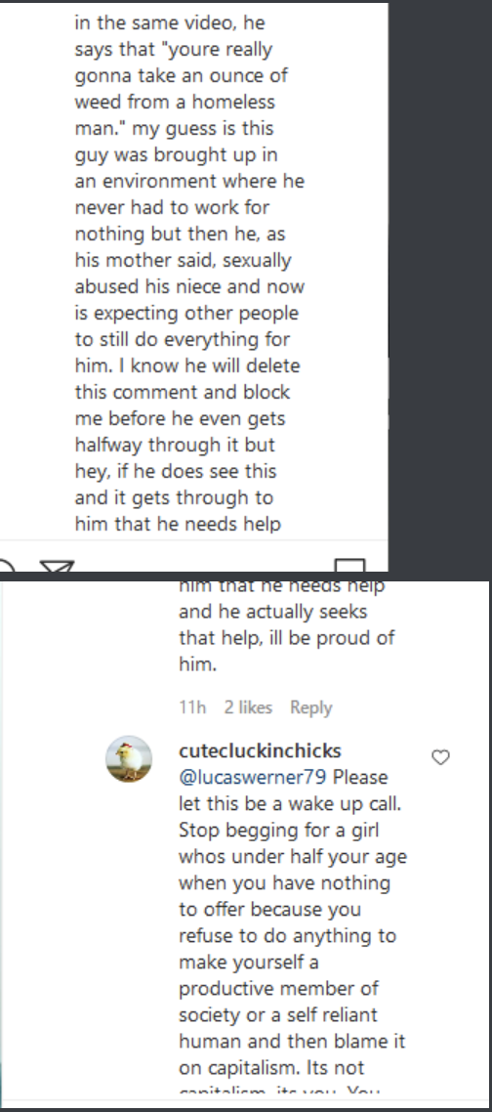Screen dimensions: 492x1112
Task: Open the chick profile picture avatar
Action: point(129,759)
